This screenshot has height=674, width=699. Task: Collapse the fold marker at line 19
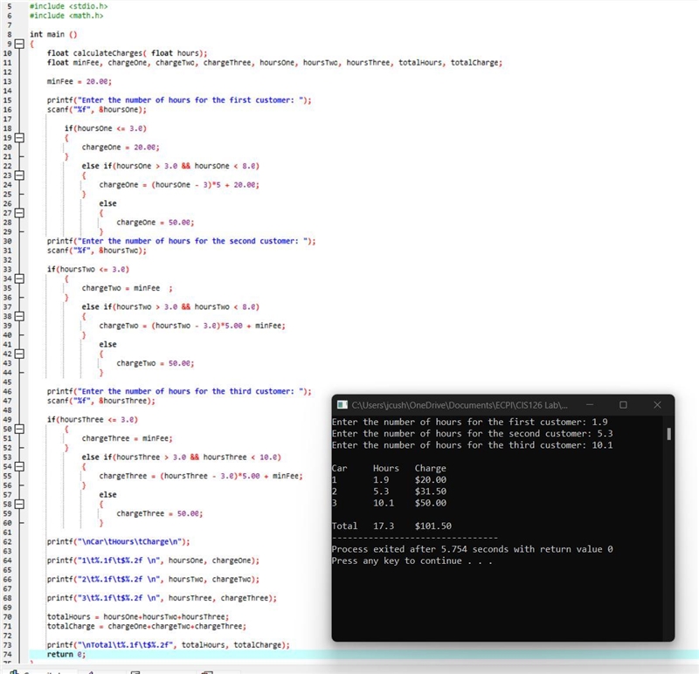[19, 138]
